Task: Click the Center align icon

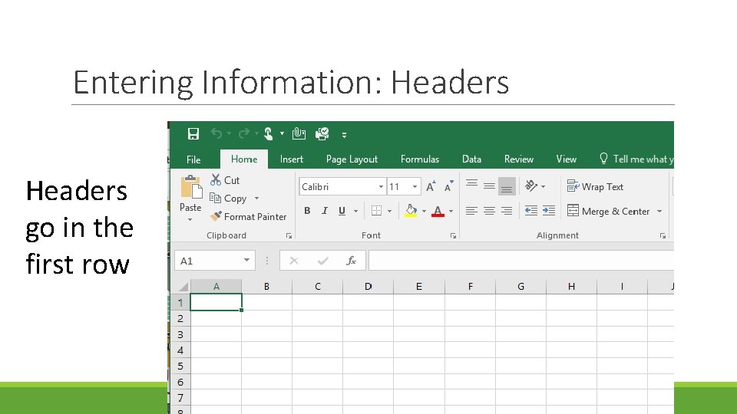Action: coord(489,211)
